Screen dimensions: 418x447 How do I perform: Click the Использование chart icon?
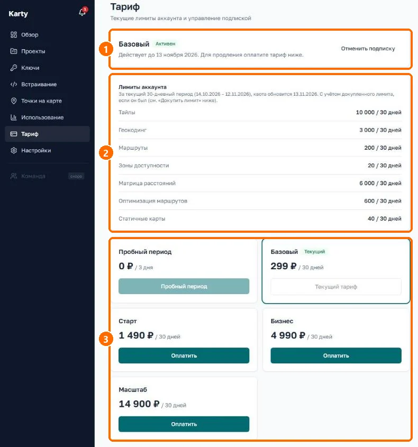click(x=14, y=117)
